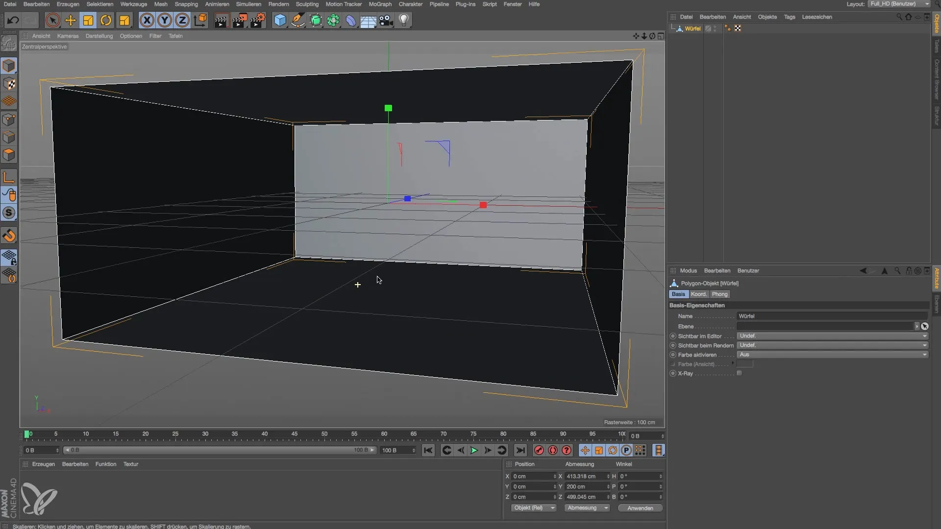Add a camera object
Image resolution: width=941 pixels, height=529 pixels.
tap(386, 20)
